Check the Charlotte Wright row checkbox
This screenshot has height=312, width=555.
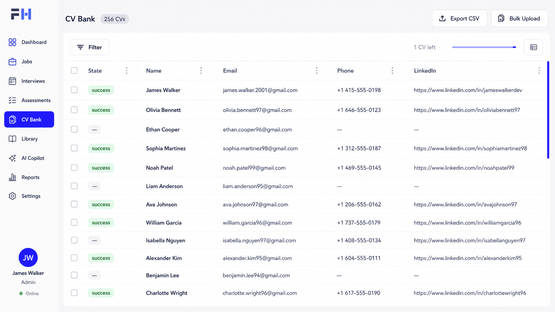[x=74, y=293]
